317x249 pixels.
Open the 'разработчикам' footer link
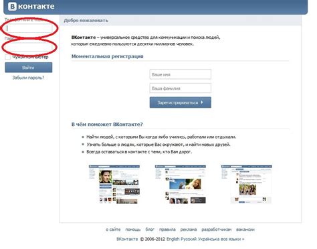(217, 230)
